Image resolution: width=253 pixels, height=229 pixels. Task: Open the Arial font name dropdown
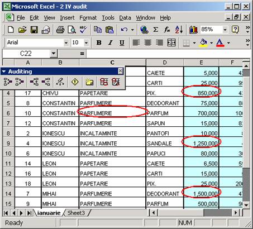pos(66,43)
